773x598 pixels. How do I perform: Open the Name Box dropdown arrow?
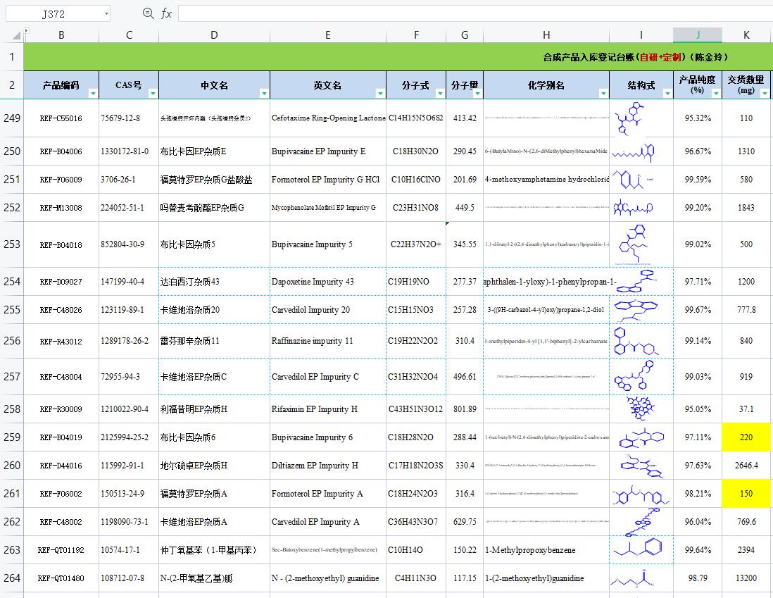(x=106, y=14)
